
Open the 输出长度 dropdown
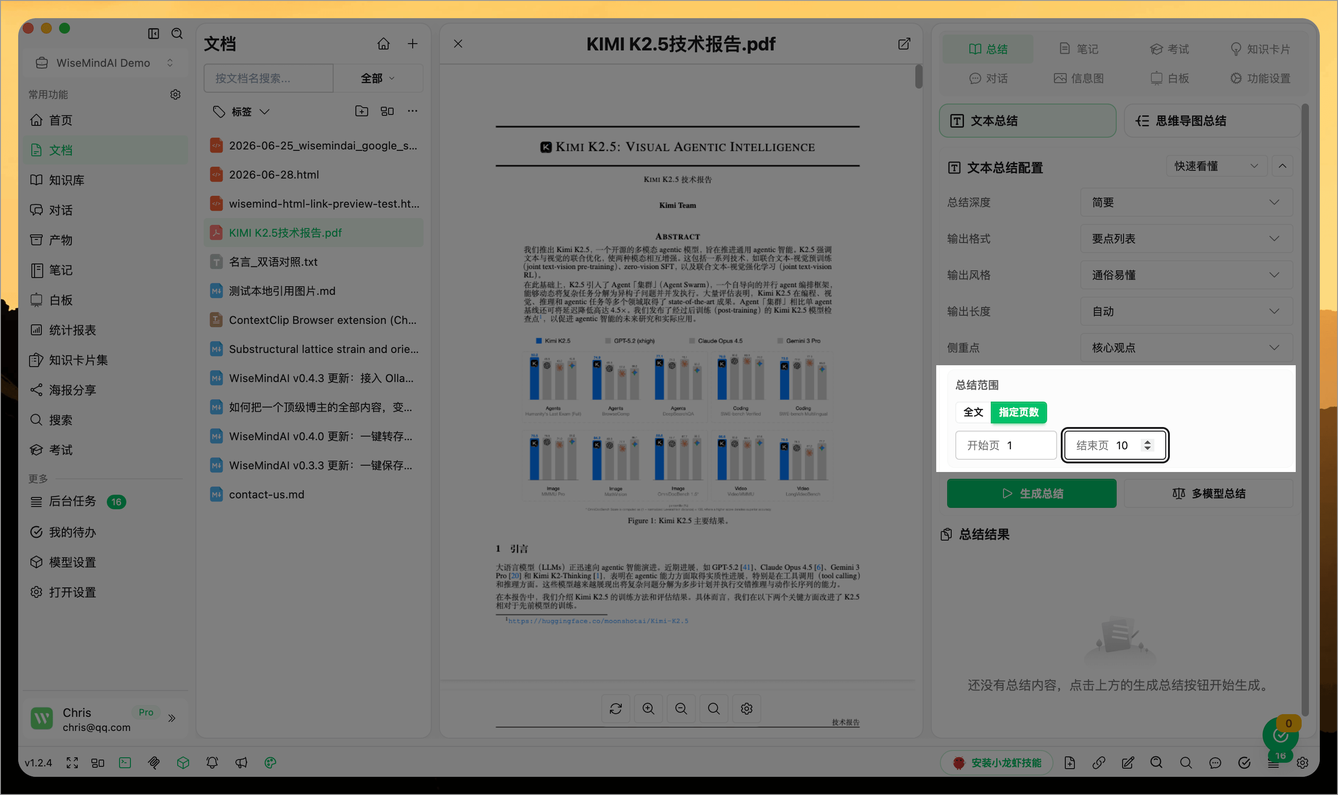coord(1186,311)
